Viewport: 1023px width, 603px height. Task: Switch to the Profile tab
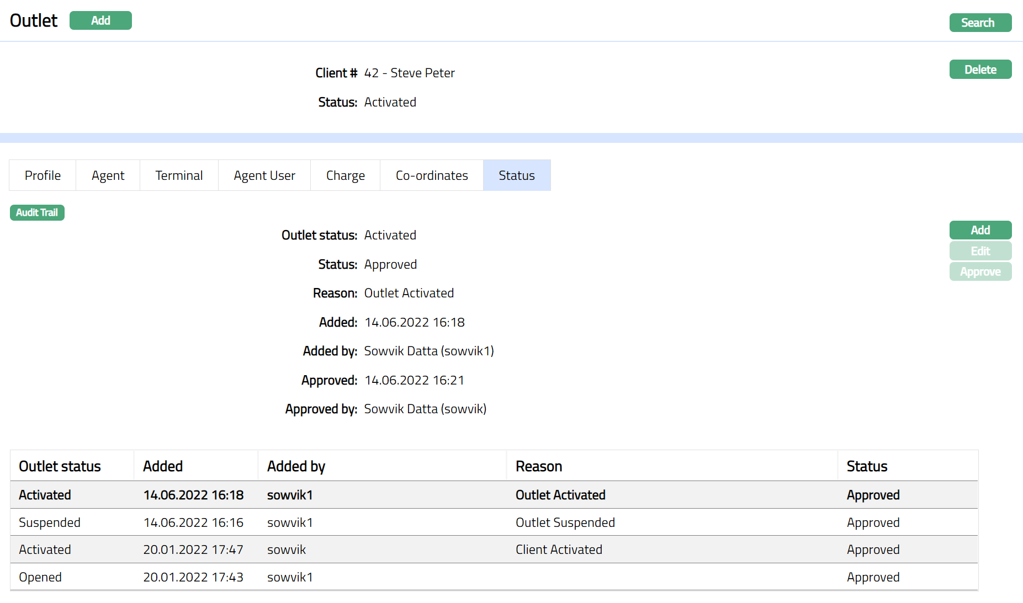pos(43,175)
